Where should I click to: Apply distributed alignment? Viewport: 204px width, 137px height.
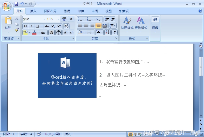[x=105, y=25]
